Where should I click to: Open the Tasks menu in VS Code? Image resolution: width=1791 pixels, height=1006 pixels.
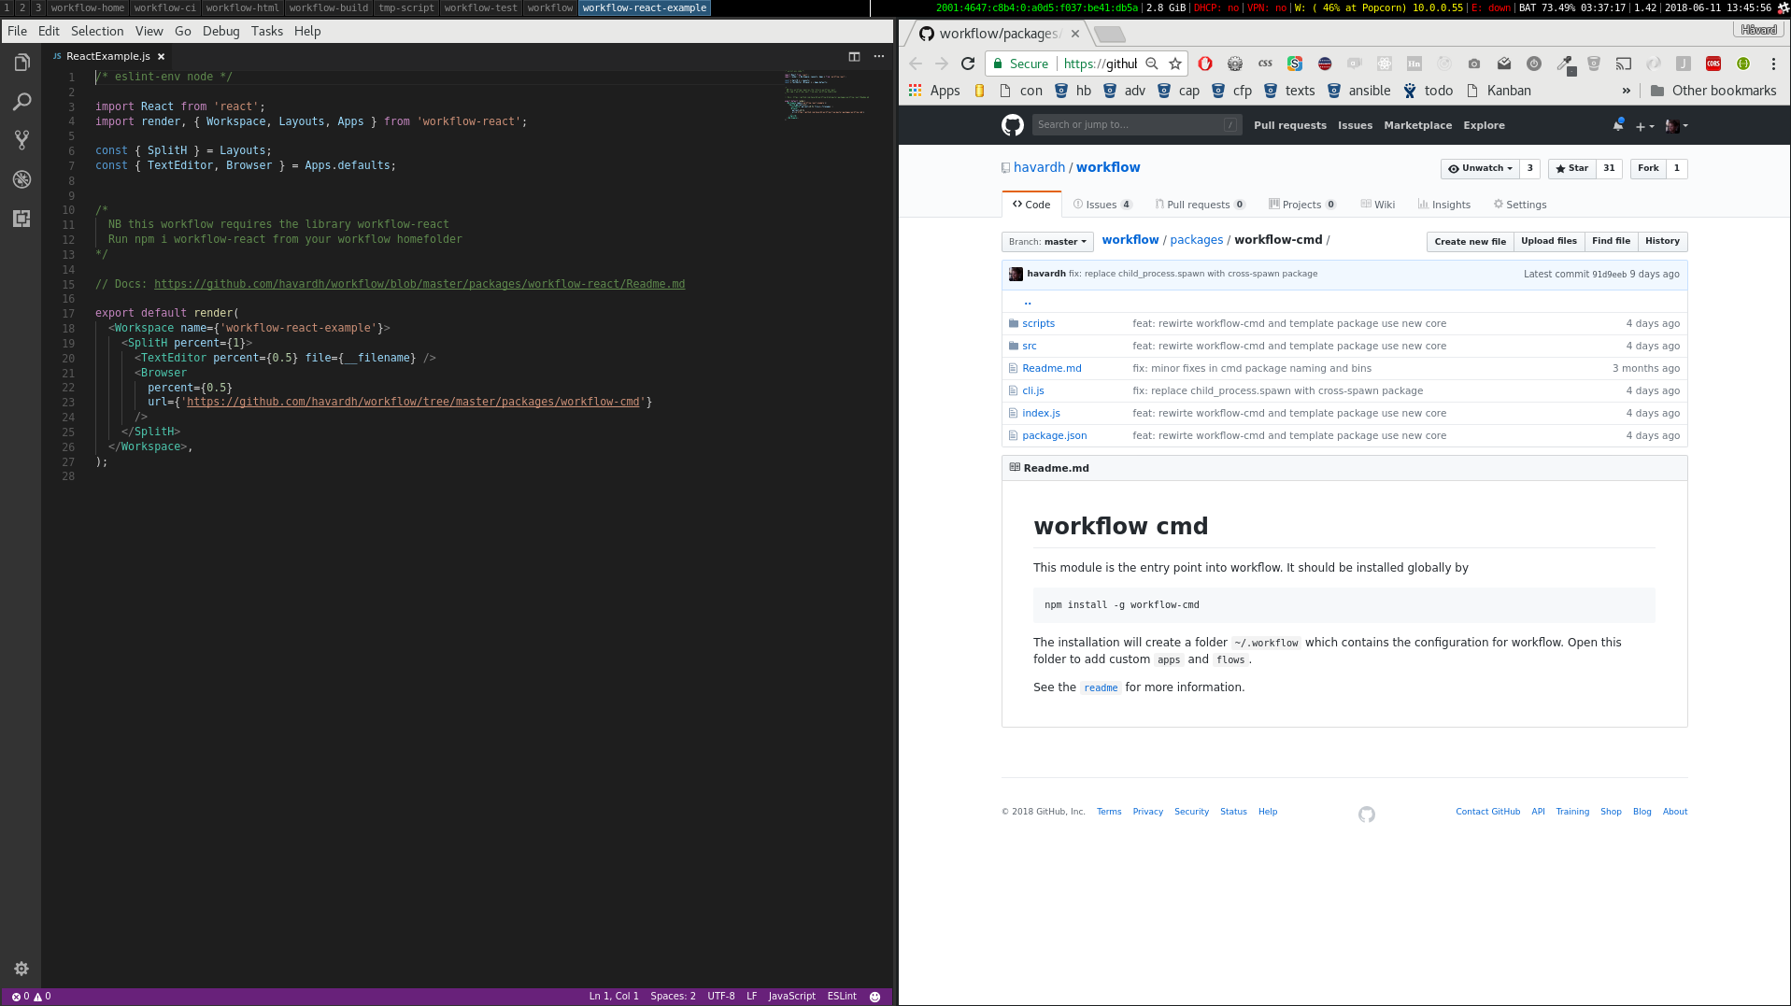[x=266, y=31]
